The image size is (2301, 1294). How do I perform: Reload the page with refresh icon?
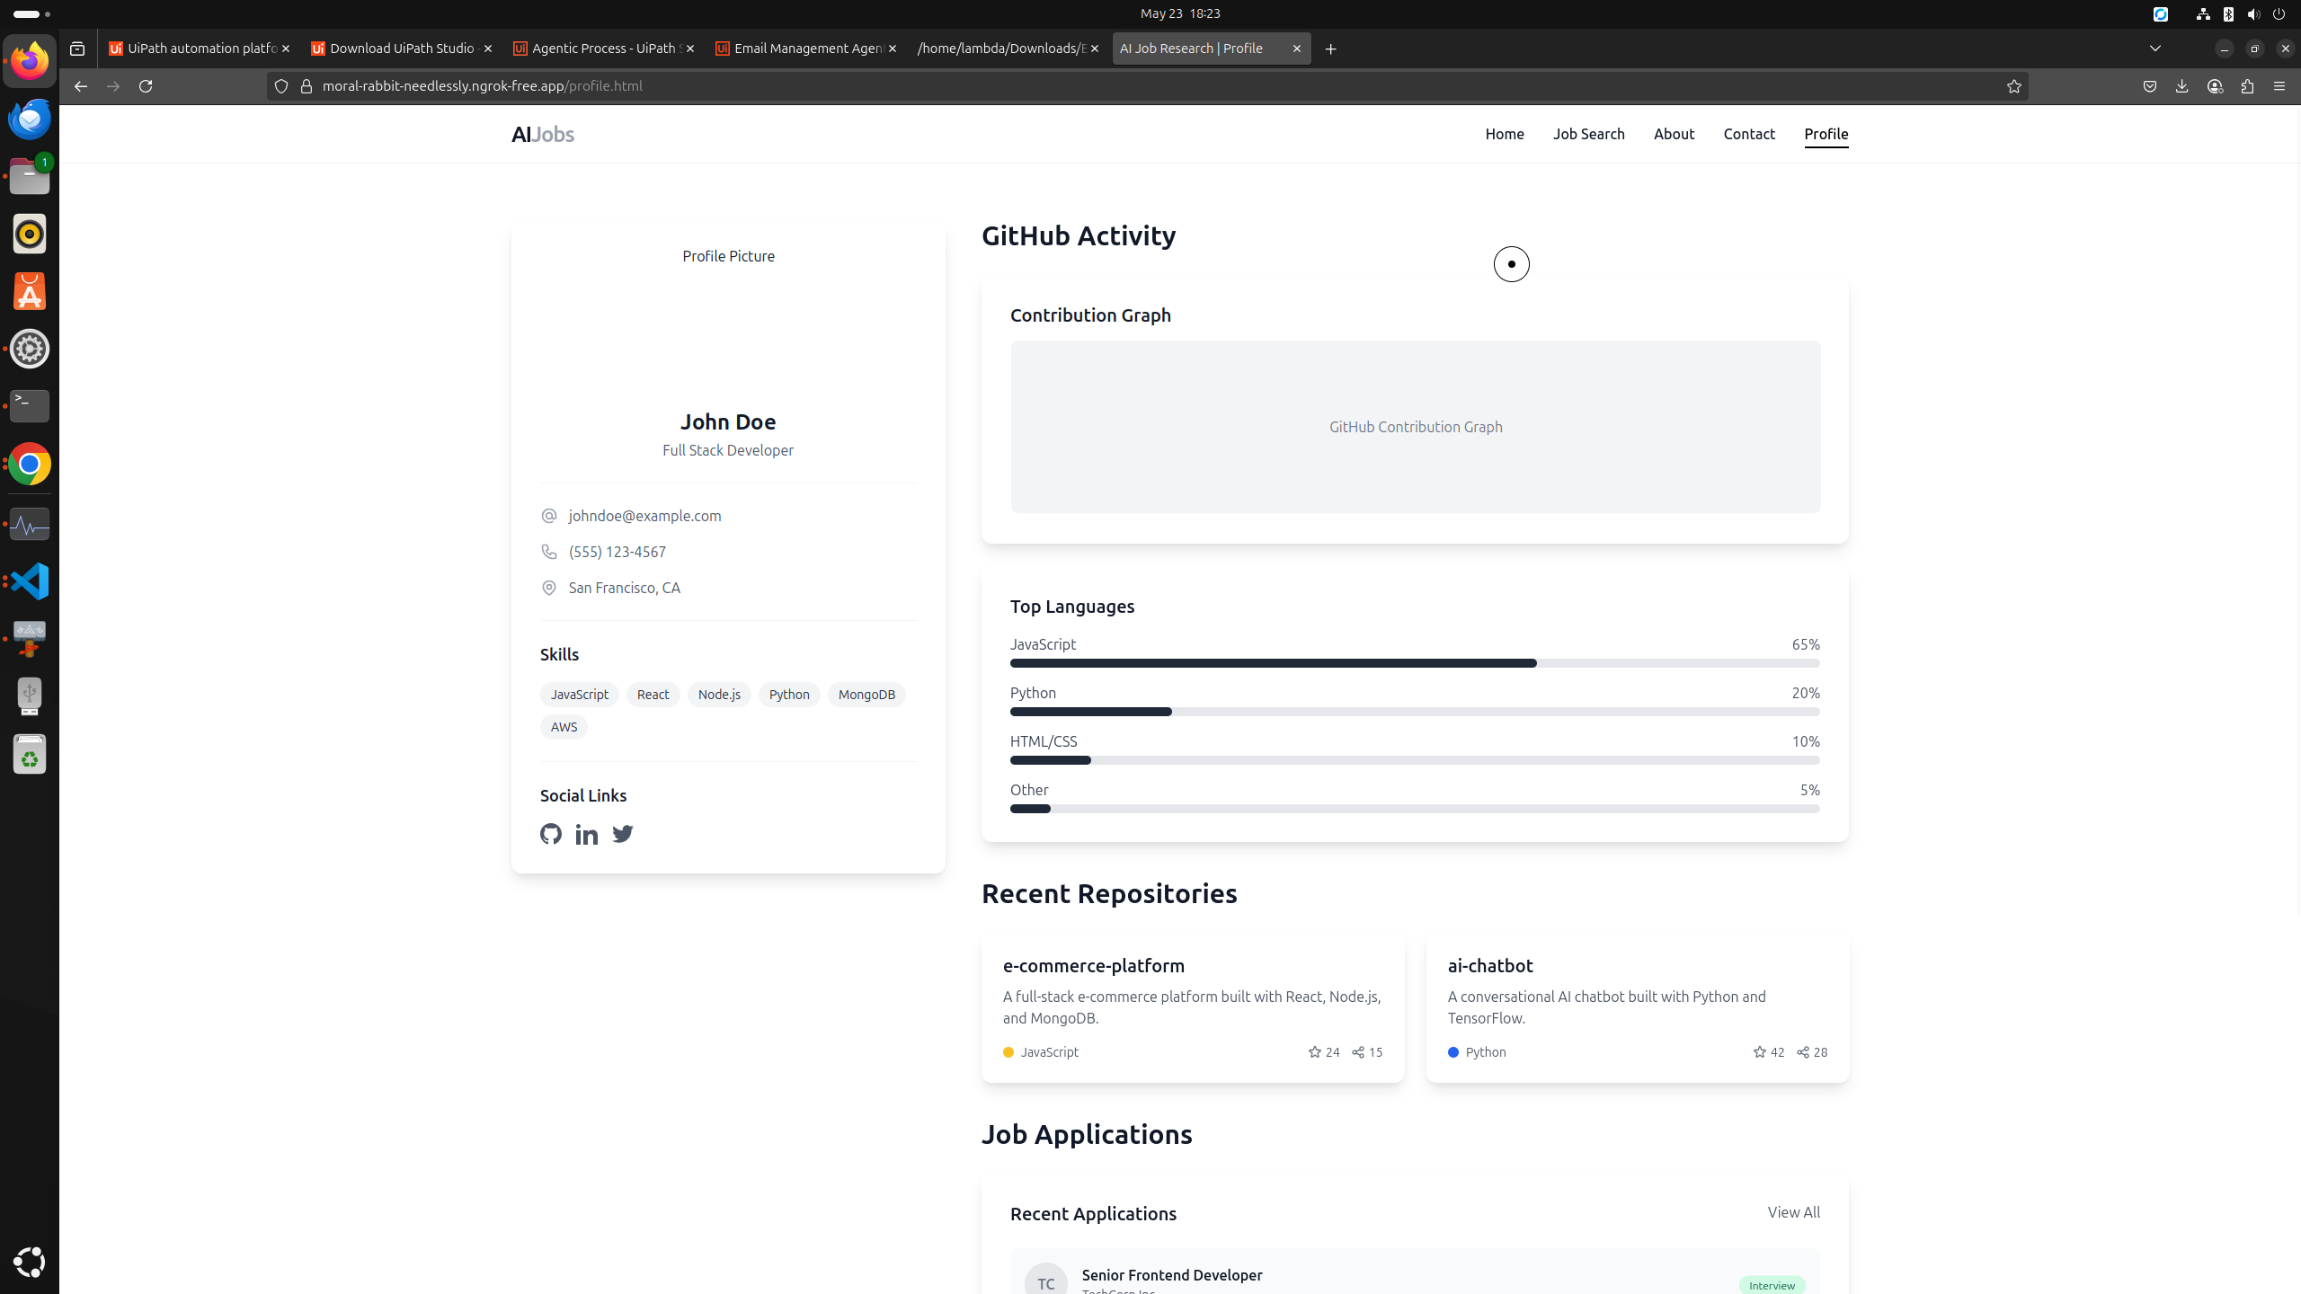146,86
